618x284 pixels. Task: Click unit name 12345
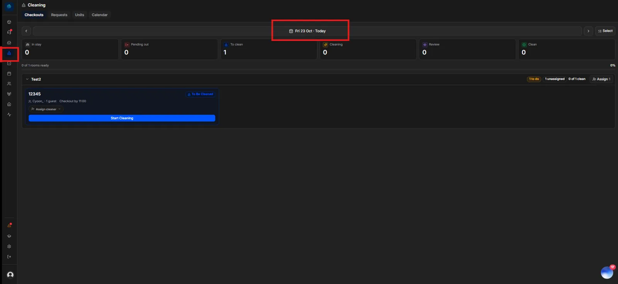pyautogui.click(x=34, y=94)
